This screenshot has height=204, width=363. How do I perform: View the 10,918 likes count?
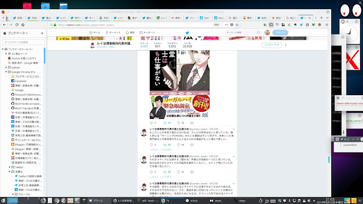187,45
